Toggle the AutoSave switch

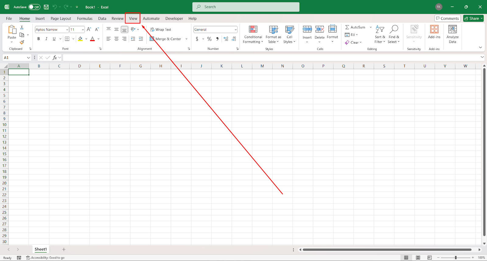click(34, 7)
